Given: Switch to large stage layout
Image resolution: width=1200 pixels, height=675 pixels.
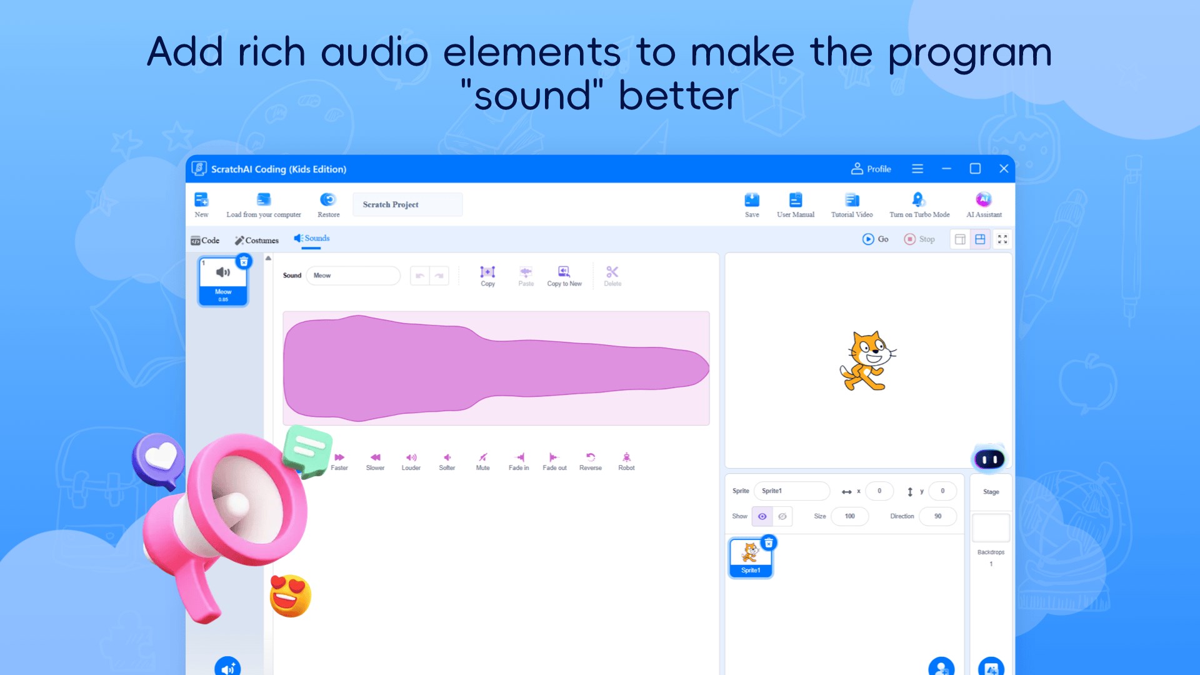Looking at the screenshot, I should [x=980, y=239].
